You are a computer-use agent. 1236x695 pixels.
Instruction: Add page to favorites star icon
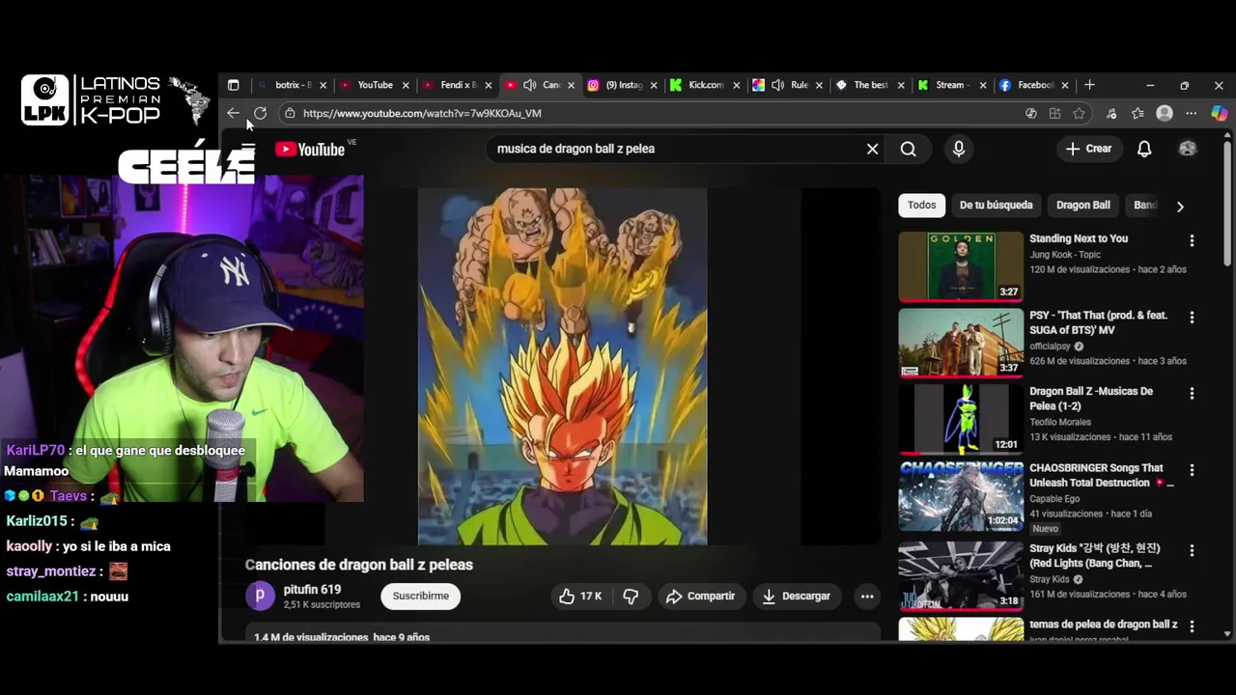(1079, 113)
